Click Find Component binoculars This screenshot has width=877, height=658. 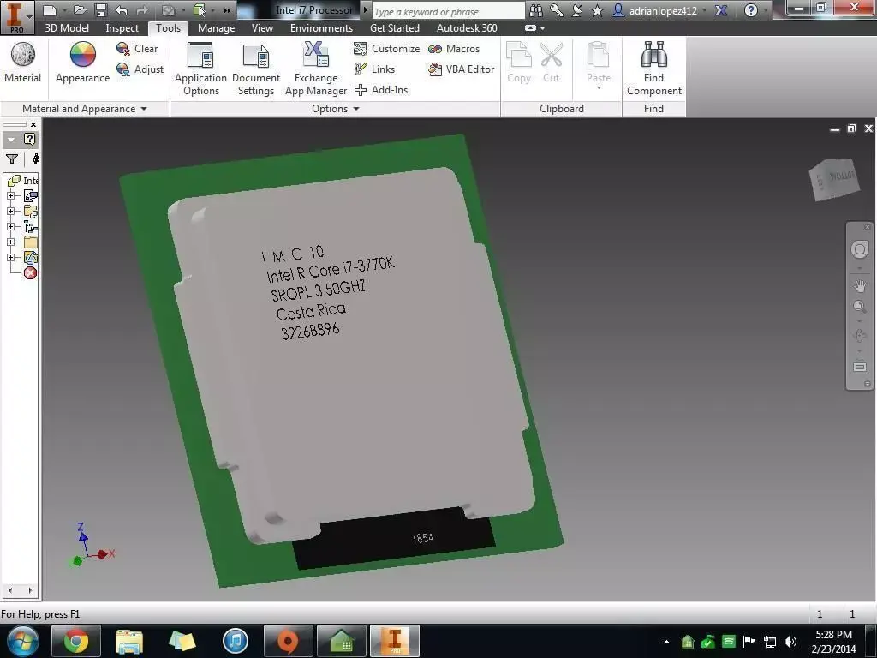tap(653, 69)
